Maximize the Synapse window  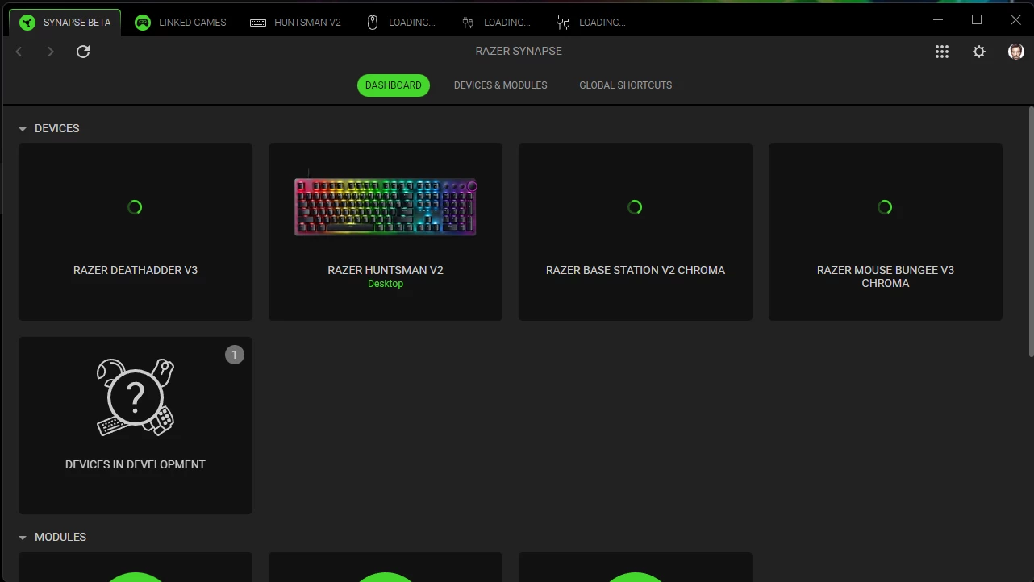point(977,19)
